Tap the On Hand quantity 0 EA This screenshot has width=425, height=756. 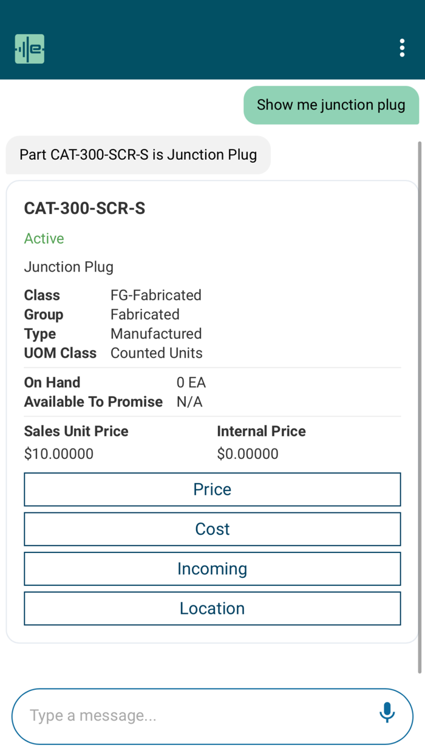click(x=191, y=383)
